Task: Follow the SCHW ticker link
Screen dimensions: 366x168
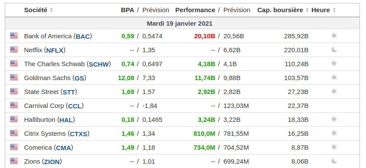Action: [99, 64]
